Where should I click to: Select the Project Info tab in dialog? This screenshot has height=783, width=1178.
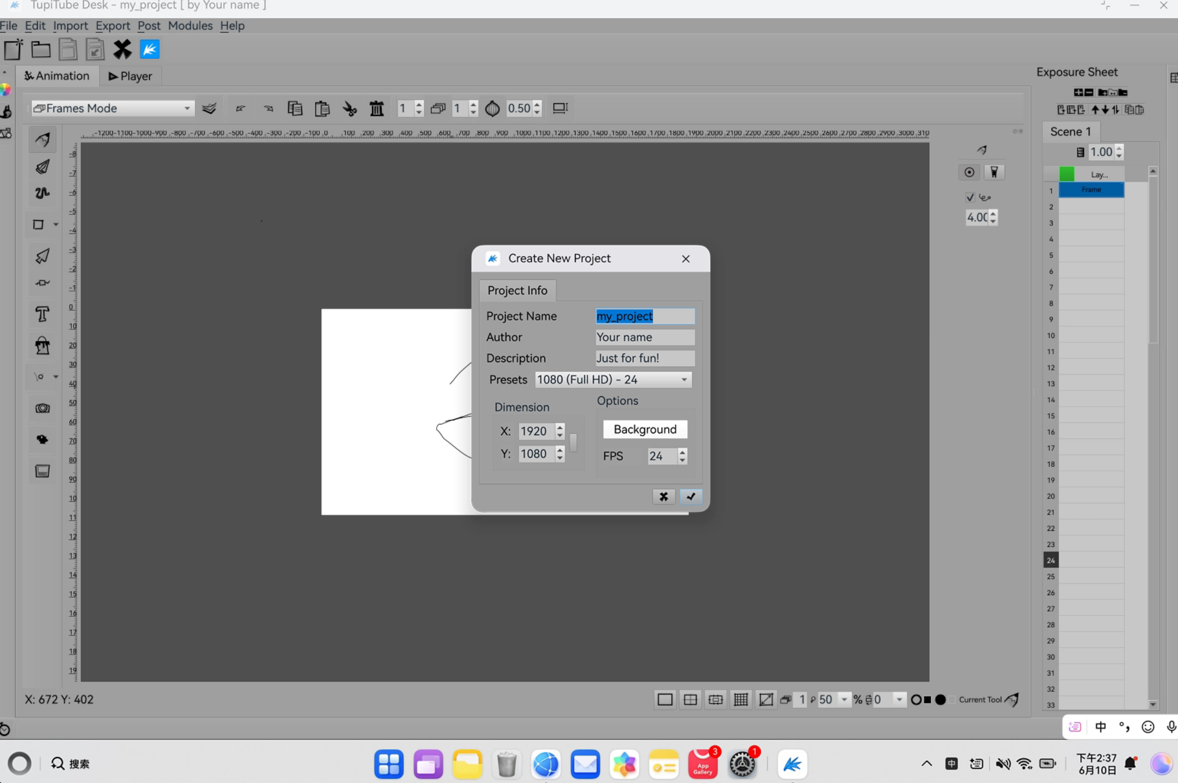pyautogui.click(x=517, y=291)
